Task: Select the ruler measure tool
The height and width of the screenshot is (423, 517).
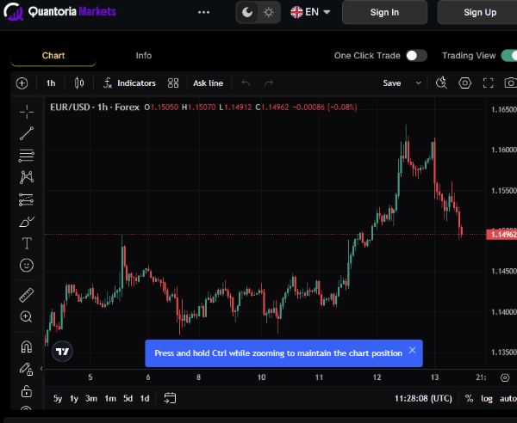Action: (27, 295)
